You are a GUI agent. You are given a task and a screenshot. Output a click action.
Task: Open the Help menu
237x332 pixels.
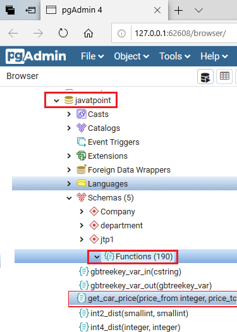click(x=214, y=56)
